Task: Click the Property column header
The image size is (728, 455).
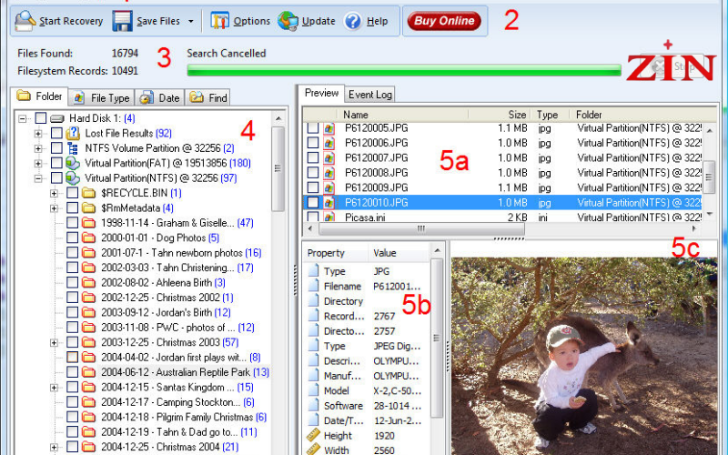Action: pos(335,253)
